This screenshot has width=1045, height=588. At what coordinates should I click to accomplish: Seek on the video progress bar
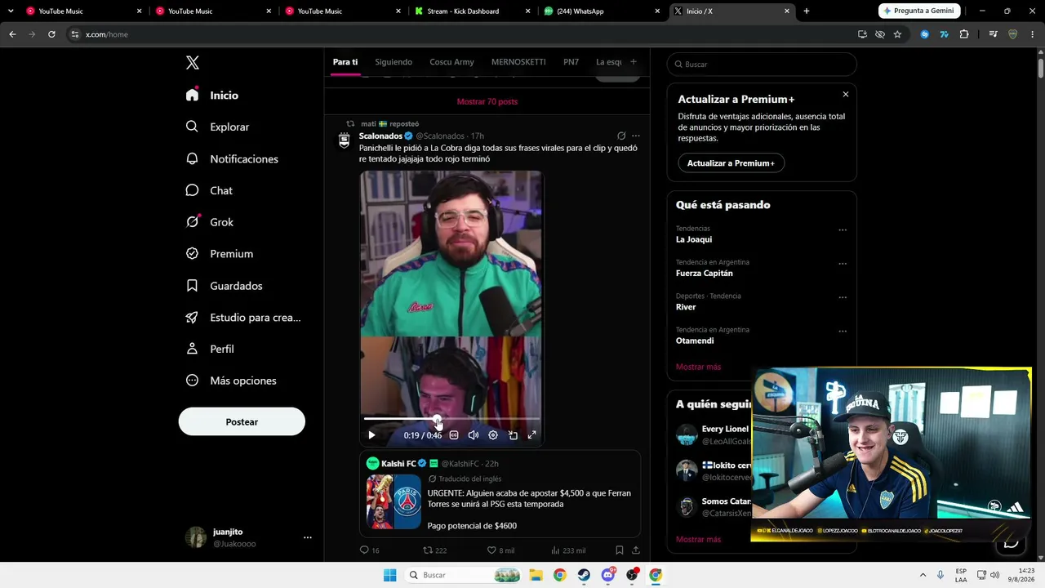[x=451, y=419]
